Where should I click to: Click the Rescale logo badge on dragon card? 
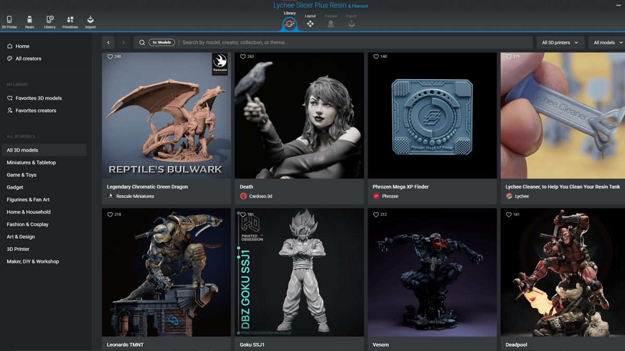click(x=220, y=64)
